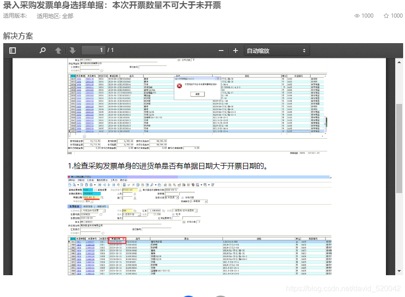Click the star icon next to the second 1000
Screen dimensions: 405x297
(x=386, y=15)
